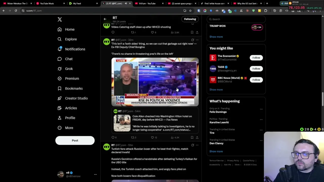Viewport: 324px width, 182px height.
Task: Share the Bongino post
Action: 197,138
